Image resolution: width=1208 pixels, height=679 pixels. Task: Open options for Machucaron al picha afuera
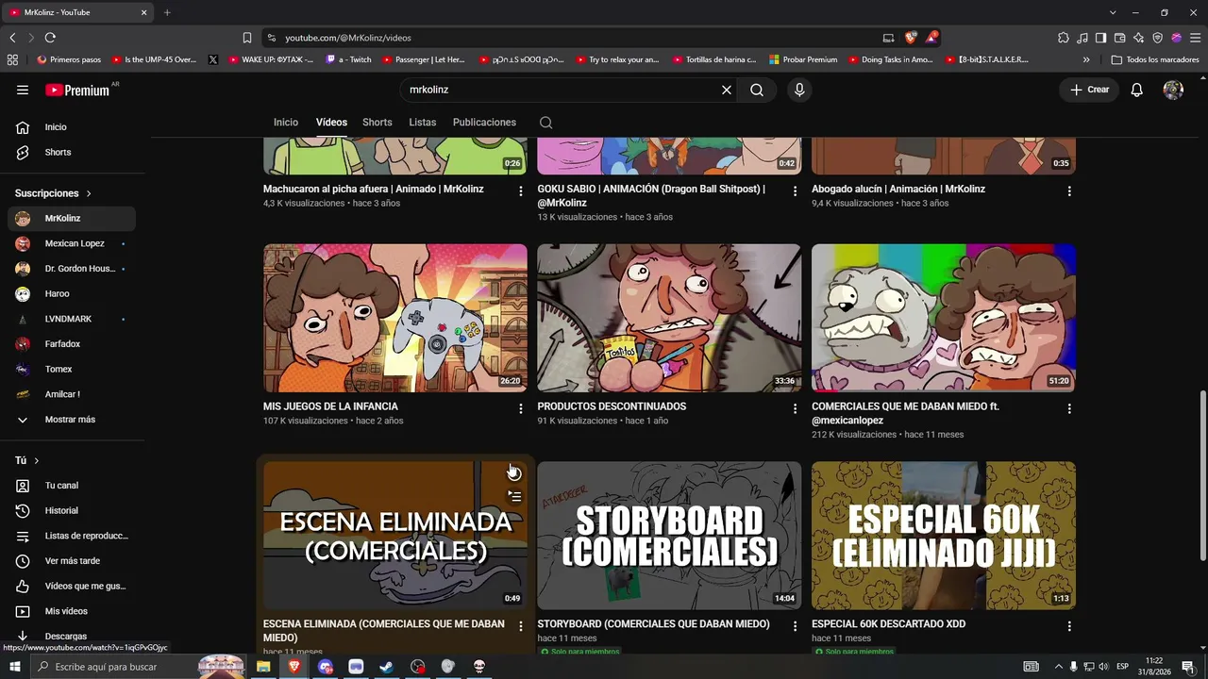point(520,191)
